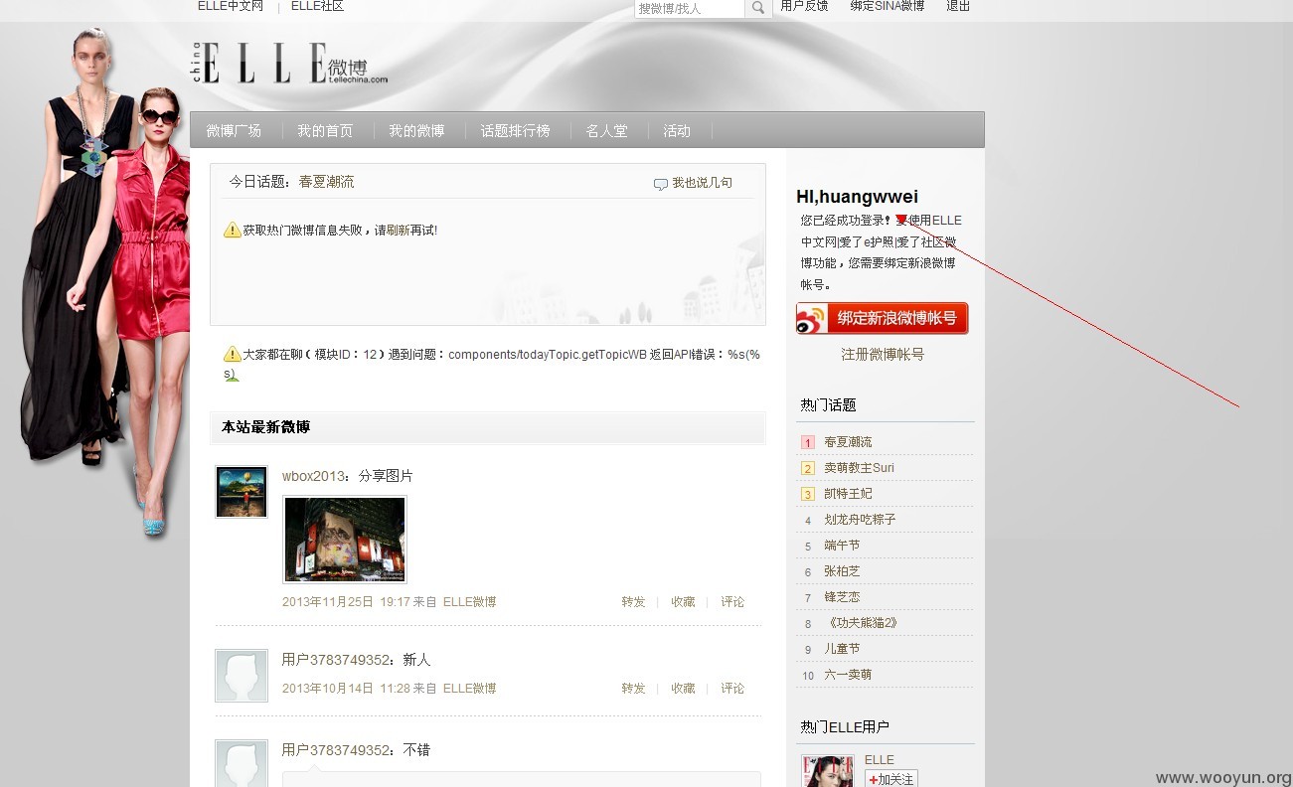Click the ELLE user name under 热门ELLE用户
1293x787 pixels.
[x=880, y=760]
